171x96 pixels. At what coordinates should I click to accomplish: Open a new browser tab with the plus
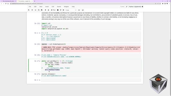[34, 1]
